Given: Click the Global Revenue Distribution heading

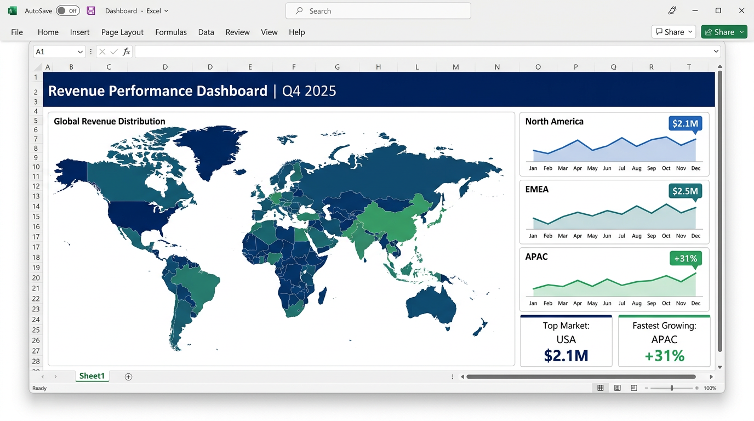Looking at the screenshot, I should [110, 121].
